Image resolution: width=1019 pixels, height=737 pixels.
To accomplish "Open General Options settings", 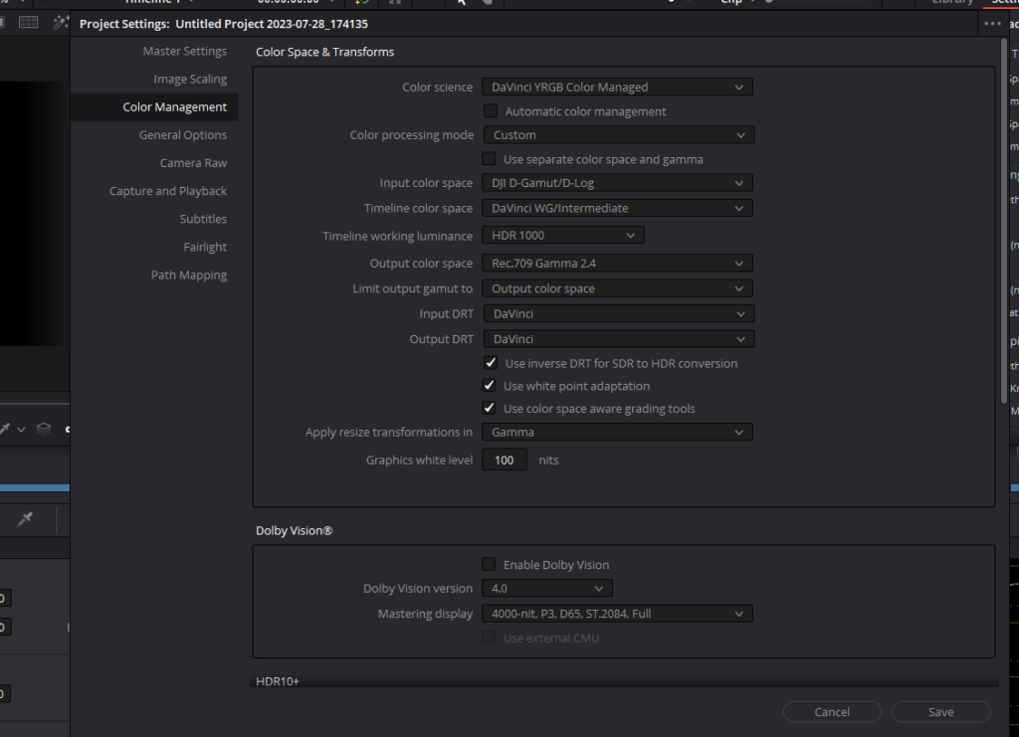I will point(183,134).
